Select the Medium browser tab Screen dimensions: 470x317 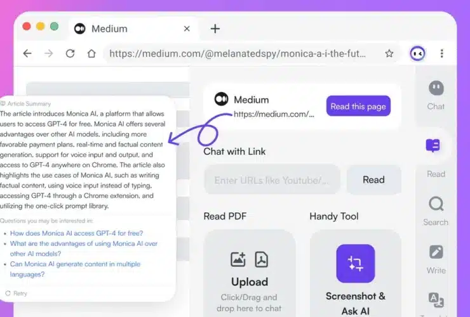133,29
